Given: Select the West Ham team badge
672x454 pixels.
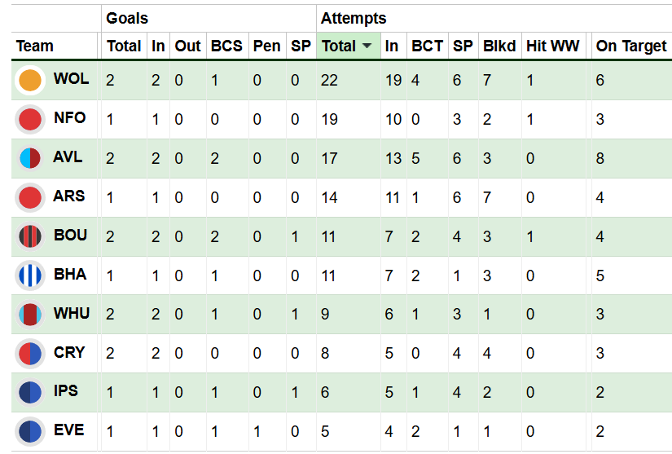Looking at the screenshot, I should pos(30,314).
